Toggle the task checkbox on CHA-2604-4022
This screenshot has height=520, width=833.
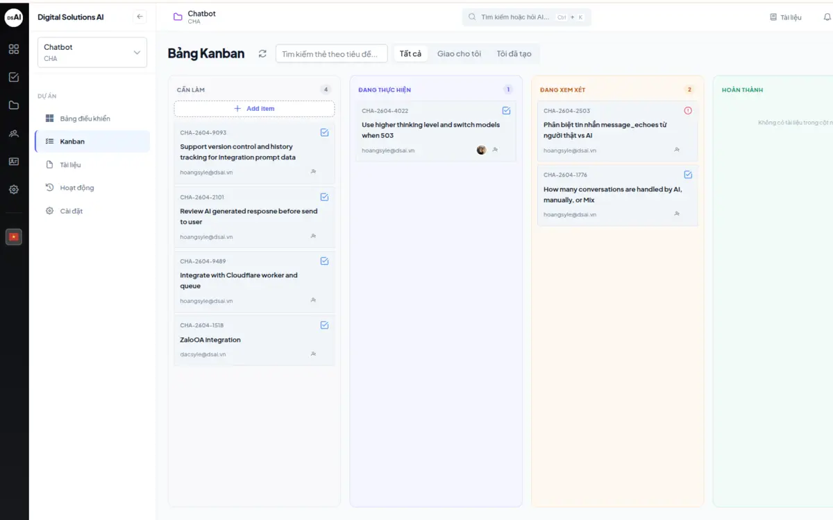pyautogui.click(x=506, y=110)
